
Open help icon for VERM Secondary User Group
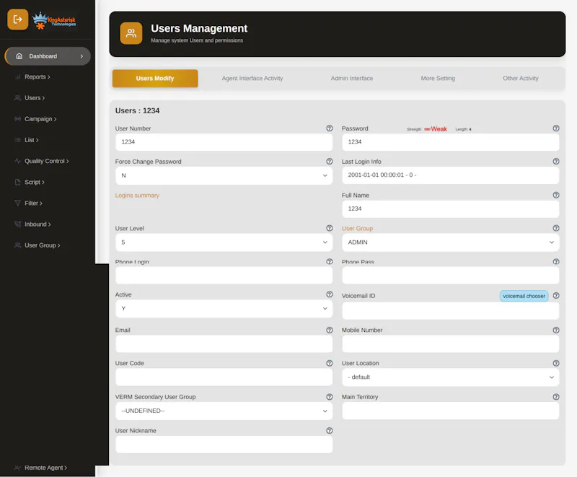(x=330, y=397)
